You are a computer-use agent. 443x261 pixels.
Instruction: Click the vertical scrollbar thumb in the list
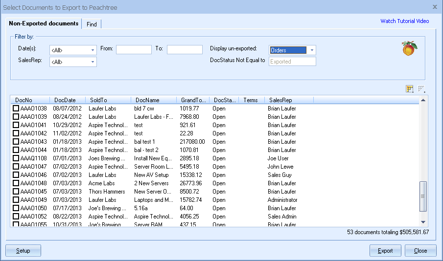click(x=423, y=196)
